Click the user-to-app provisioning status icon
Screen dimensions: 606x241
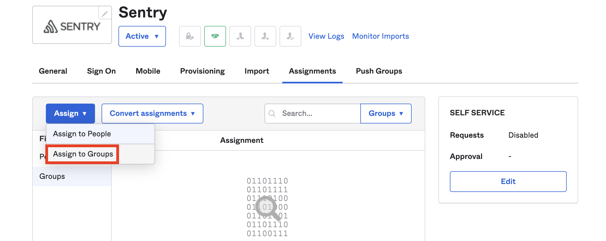point(240,36)
